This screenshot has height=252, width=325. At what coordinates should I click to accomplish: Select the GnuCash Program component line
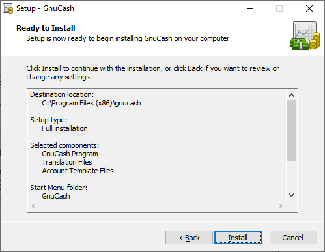pos(70,154)
